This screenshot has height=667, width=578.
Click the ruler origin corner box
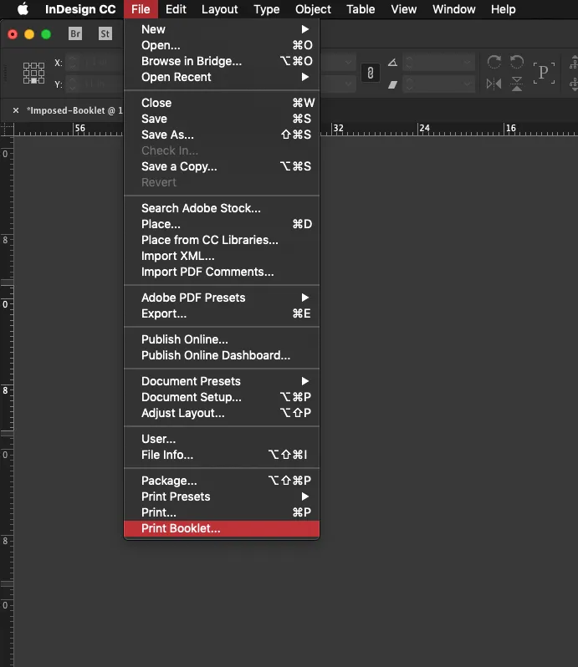click(7, 130)
